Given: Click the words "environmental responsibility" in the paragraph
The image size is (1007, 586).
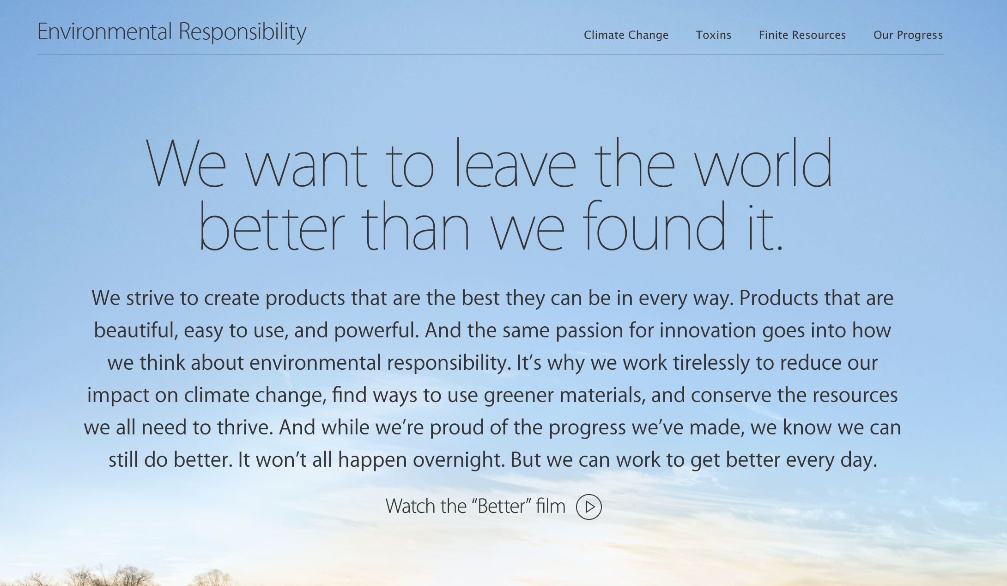Looking at the screenshot, I should click(x=379, y=363).
